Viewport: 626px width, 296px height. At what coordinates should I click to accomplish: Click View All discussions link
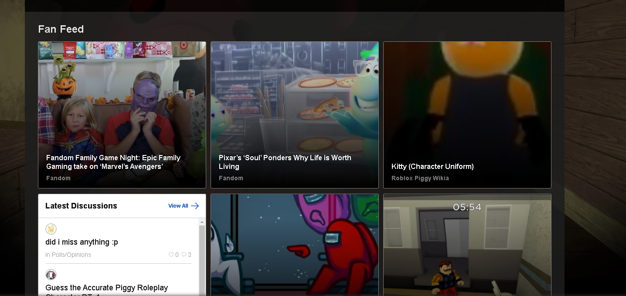click(x=178, y=206)
